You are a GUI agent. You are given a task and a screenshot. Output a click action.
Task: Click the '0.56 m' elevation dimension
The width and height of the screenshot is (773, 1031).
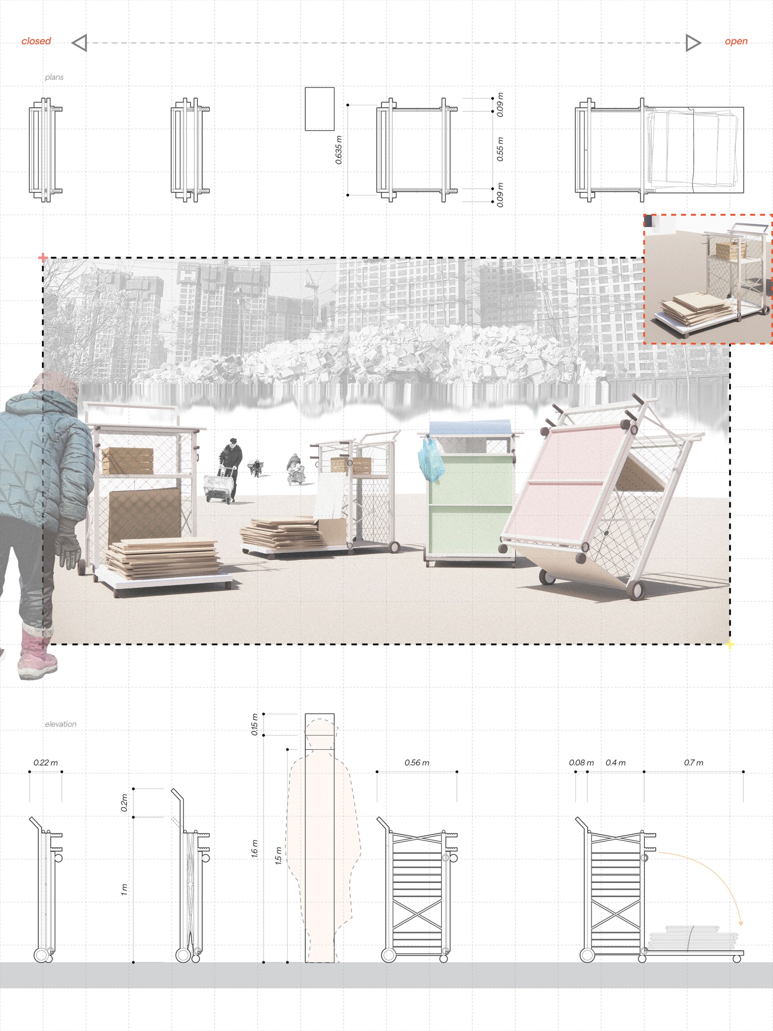pyautogui.click(x=417, y=762)
